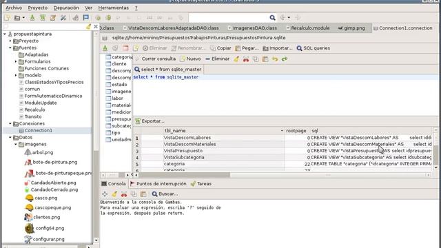Open the Archivo menu
Viewport: 441px width, 248px height.
pos(14,8)
